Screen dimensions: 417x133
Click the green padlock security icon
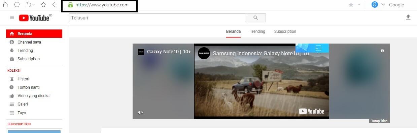click(x=70, y=5)
